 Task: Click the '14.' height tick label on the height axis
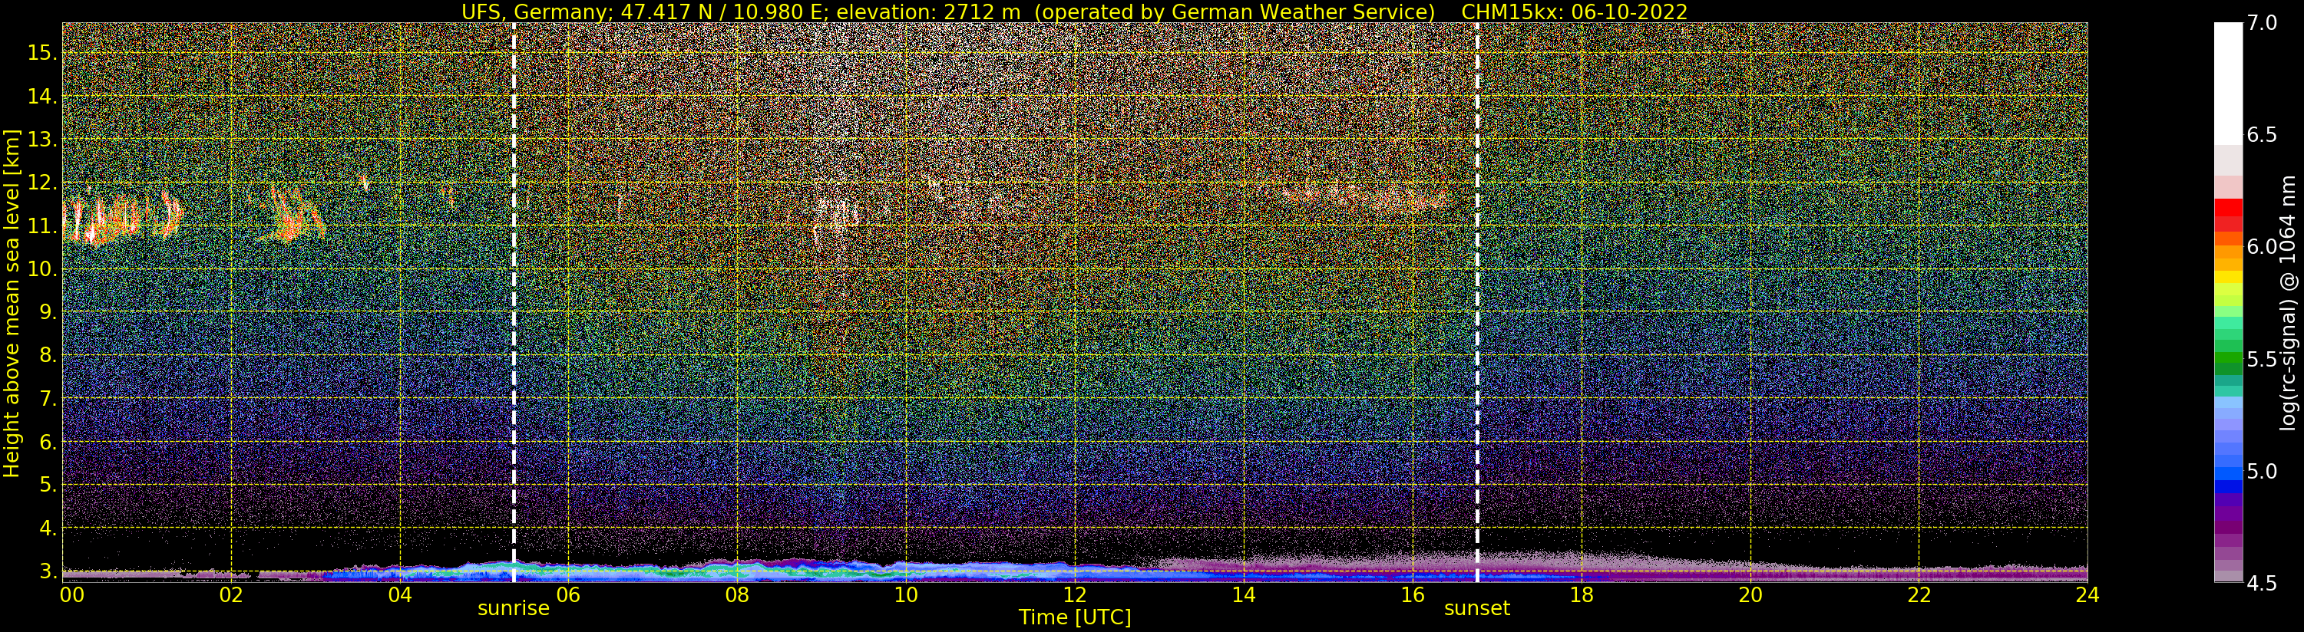43,97
